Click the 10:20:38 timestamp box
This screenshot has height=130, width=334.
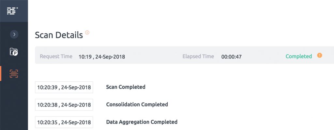coord(64,105)
